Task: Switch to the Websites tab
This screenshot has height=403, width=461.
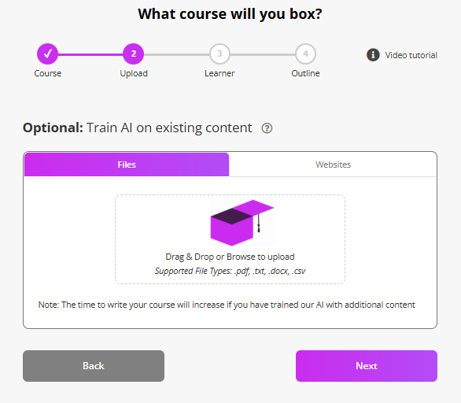Action: point(333,165)
